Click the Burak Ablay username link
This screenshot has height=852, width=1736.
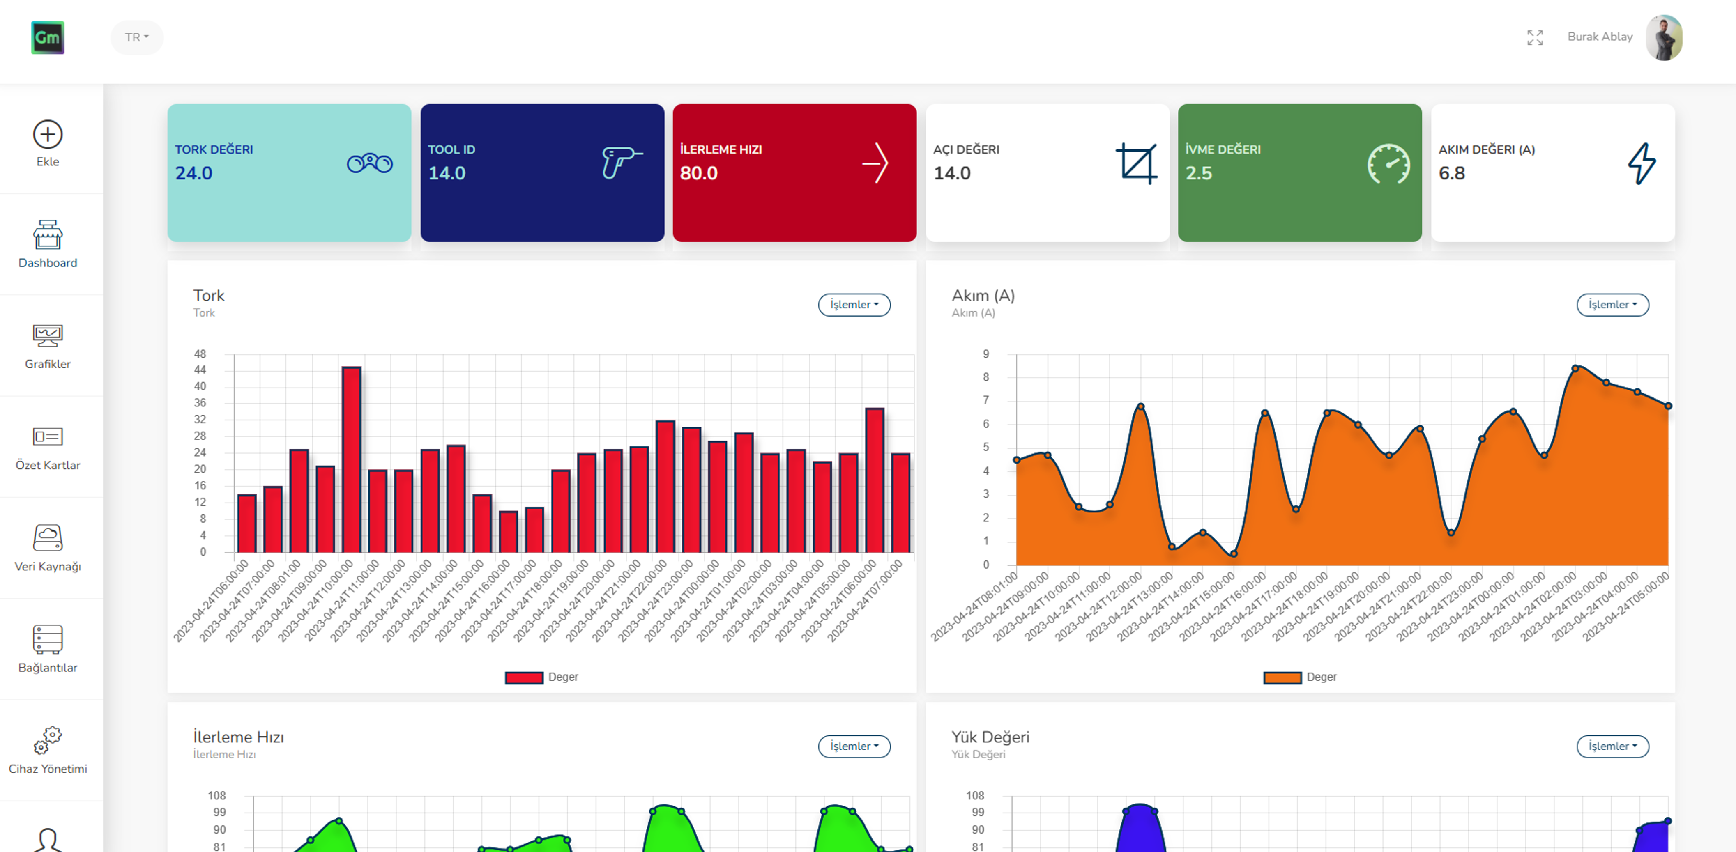coord(1600,37)
